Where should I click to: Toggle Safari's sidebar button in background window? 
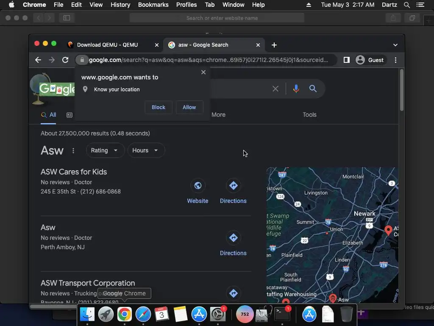[67, 18]
